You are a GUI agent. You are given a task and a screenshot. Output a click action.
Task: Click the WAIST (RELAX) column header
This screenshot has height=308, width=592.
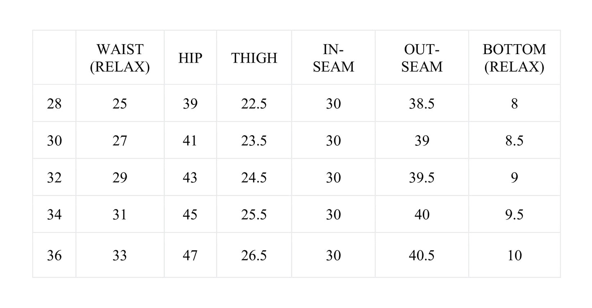click(x=120, y=58)
